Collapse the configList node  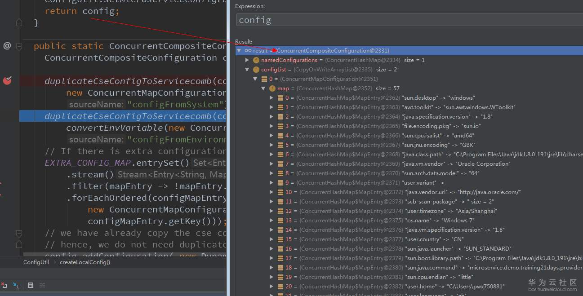point(247,70)
